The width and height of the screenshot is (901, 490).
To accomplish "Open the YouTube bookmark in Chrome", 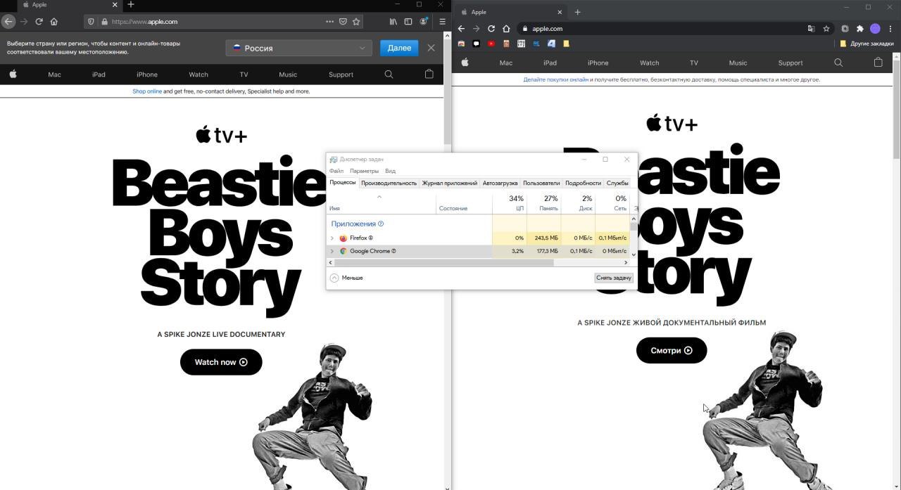I will tap(491, 44).
